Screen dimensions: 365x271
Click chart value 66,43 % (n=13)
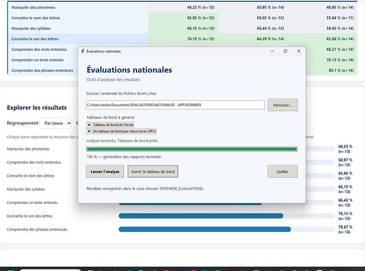345,203
